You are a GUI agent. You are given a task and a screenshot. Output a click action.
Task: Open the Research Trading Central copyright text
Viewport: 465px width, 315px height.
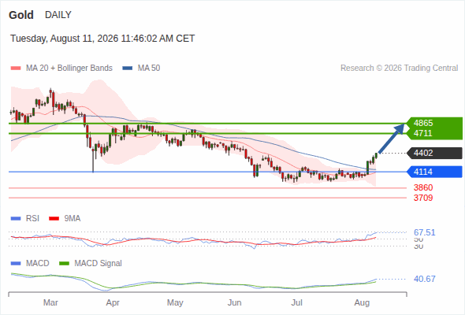[x=399, y=69]
